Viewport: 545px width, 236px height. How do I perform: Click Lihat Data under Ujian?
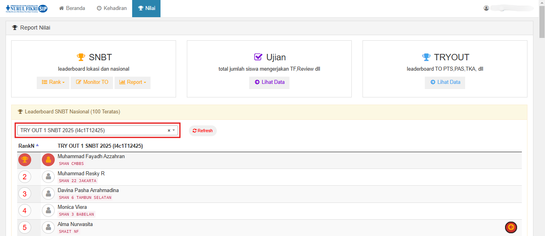(x=270, y=82)
